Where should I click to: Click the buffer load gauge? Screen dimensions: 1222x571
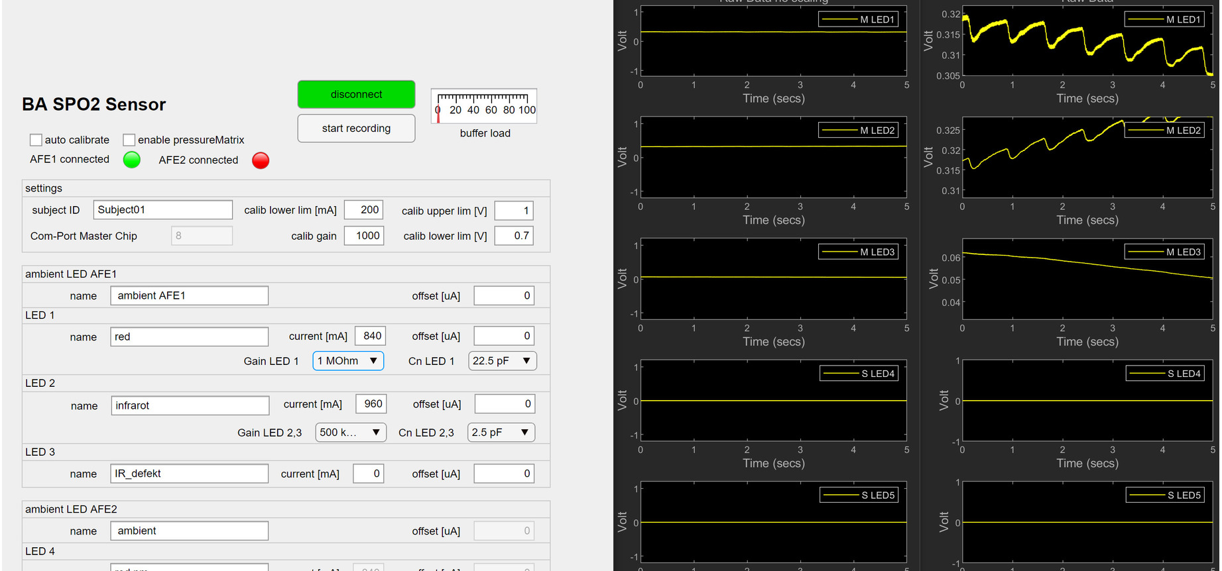click(x=484, y=106)
